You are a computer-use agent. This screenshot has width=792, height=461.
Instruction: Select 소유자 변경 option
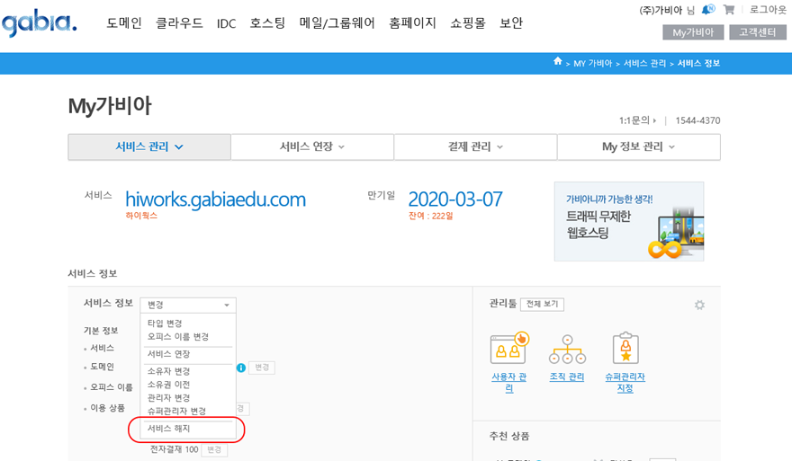point(168,371)
